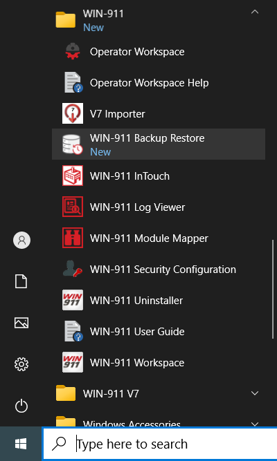Expand the WIN-911 V7 folder chevron

pyautogui.click(x=255, y=393)
